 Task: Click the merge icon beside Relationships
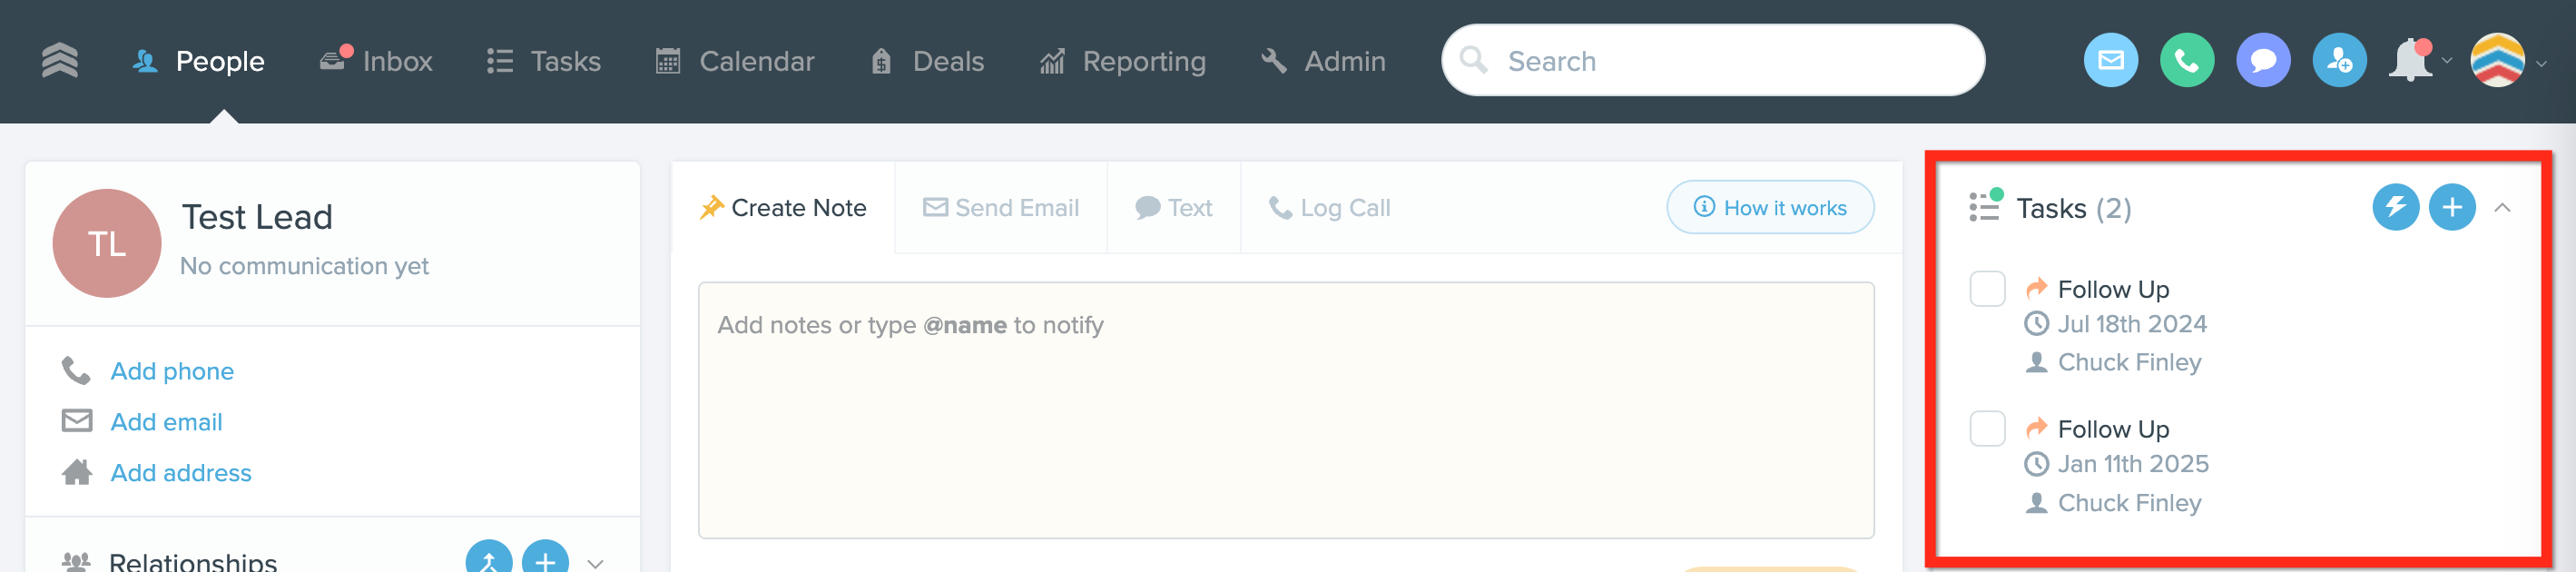[489, 558]
